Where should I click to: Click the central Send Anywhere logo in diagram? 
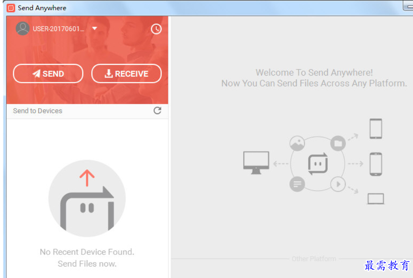[318, 164]
